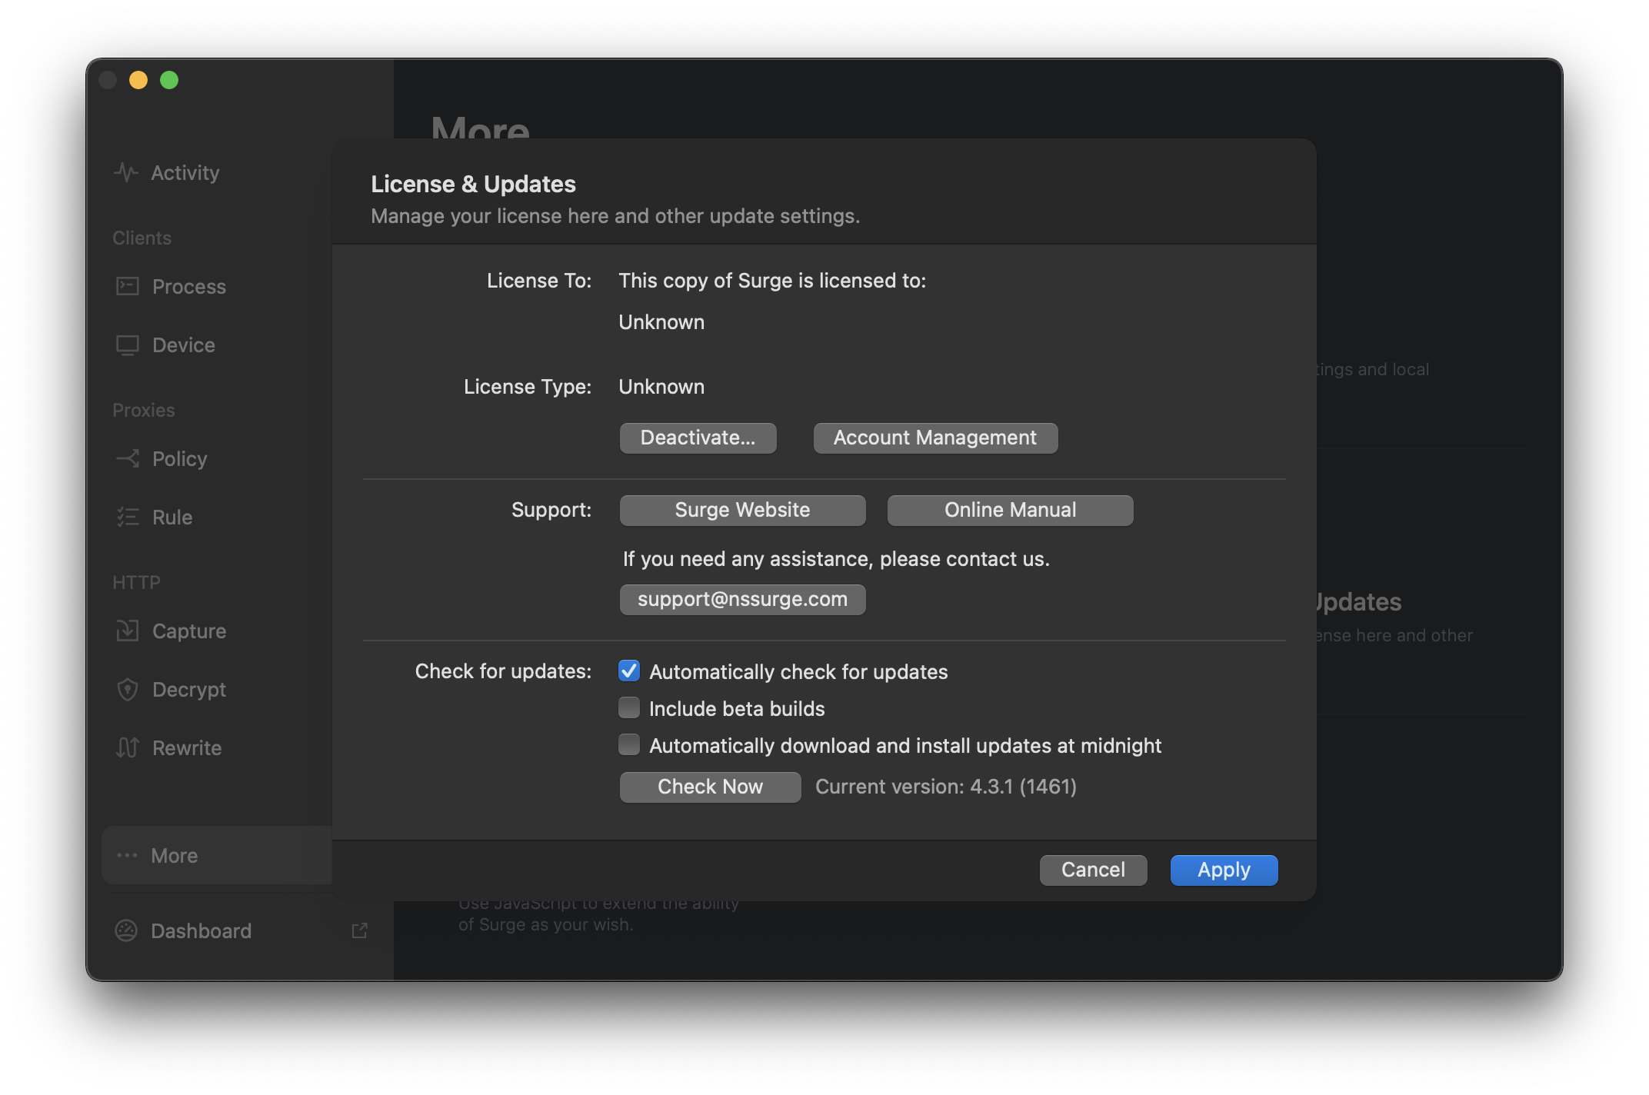
Task: Enable automatic download and install at midnight
Action: [629, 745]
